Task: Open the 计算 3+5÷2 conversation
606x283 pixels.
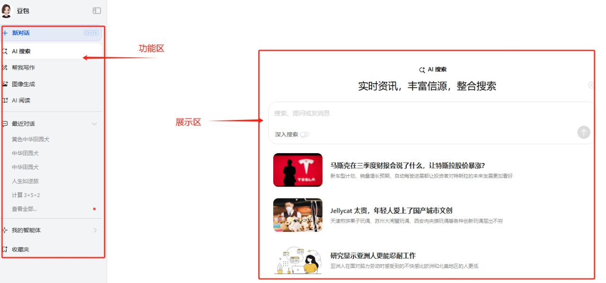Action: 26,195
